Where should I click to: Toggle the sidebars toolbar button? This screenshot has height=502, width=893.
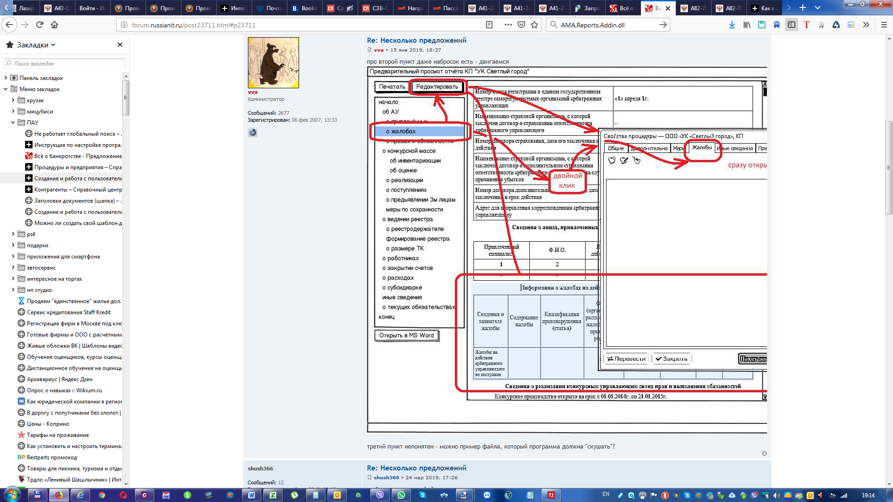791,25
